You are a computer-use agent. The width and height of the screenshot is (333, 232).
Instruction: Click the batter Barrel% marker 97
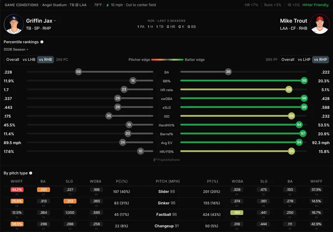pos(303,134)
